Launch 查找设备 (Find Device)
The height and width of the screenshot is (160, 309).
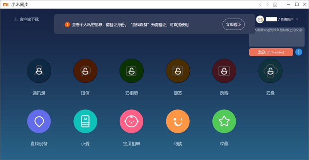(x=39, y=121)
